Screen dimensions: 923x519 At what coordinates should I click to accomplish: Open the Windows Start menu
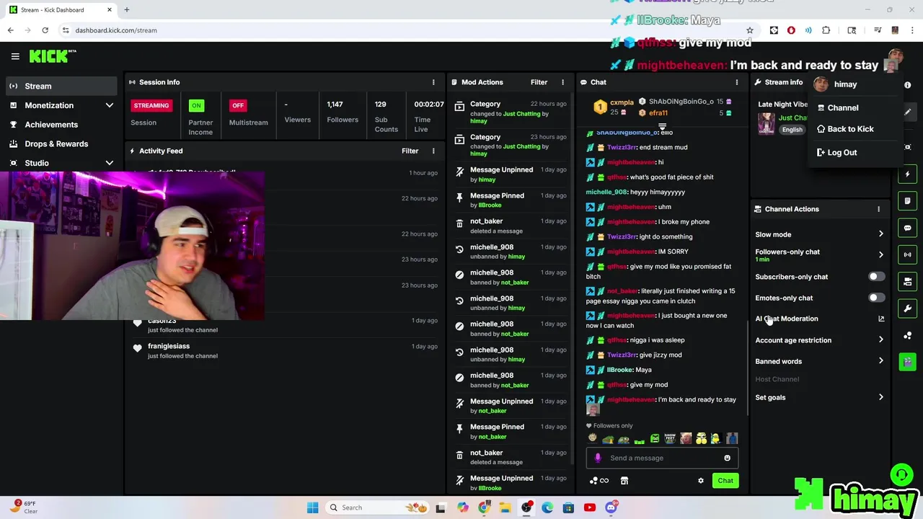[312, 507]
